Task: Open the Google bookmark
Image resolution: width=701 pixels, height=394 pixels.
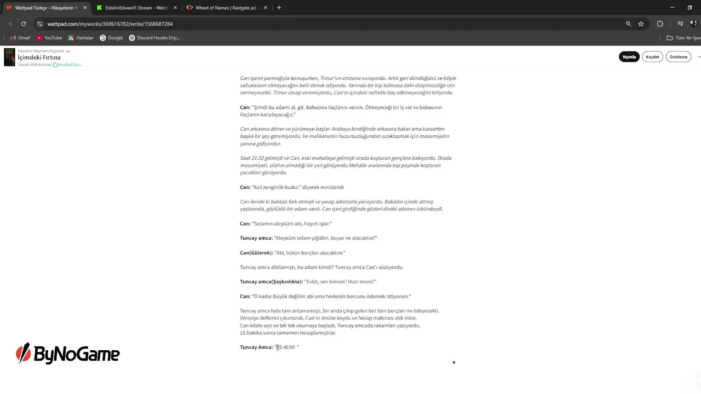Action: pyautogui.click(x=111, y=38)
